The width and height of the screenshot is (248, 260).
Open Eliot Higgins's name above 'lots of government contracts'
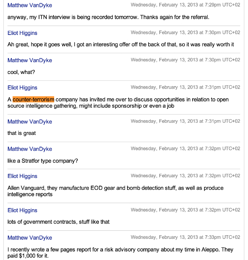pyautogui.click(x=22, y=210)
